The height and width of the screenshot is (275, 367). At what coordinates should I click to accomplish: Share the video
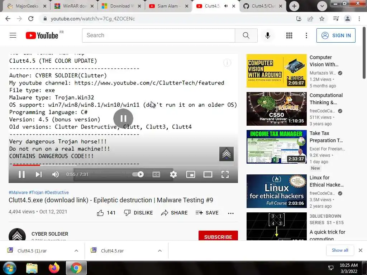(175, 213)
